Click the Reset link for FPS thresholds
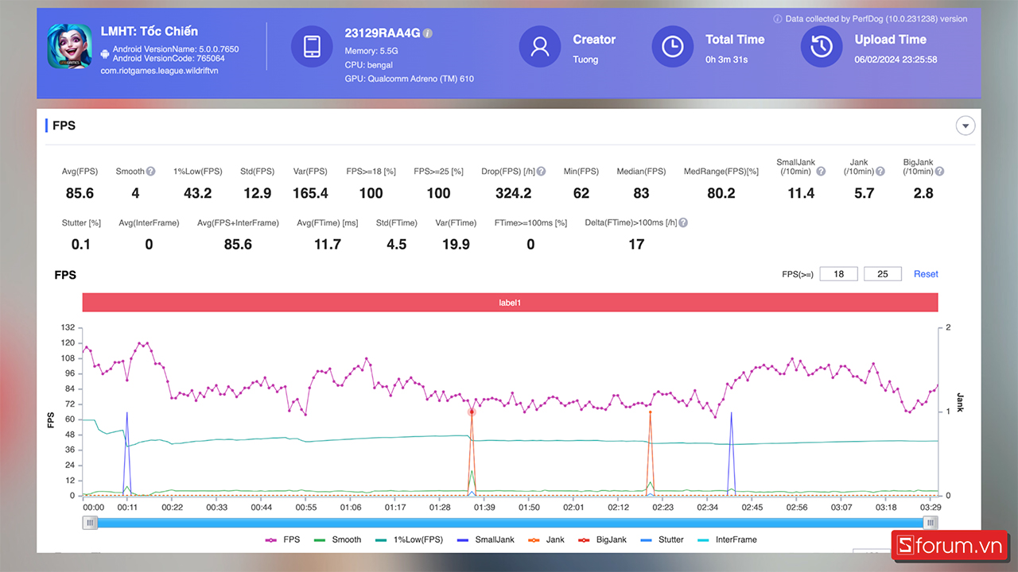The height and width of the screenshot is (572, 1018). (926, 274)
